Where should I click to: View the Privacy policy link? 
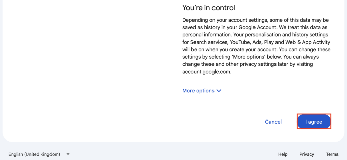[x=307, y=154]
